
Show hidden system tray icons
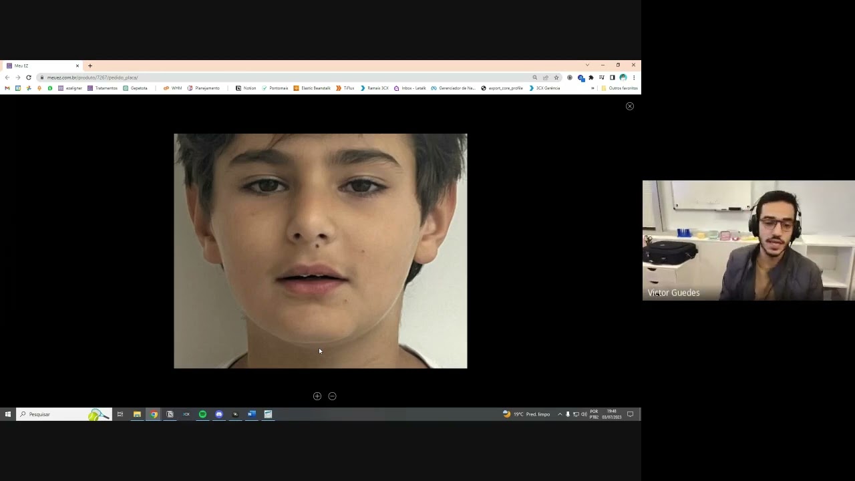click(560, 414)
